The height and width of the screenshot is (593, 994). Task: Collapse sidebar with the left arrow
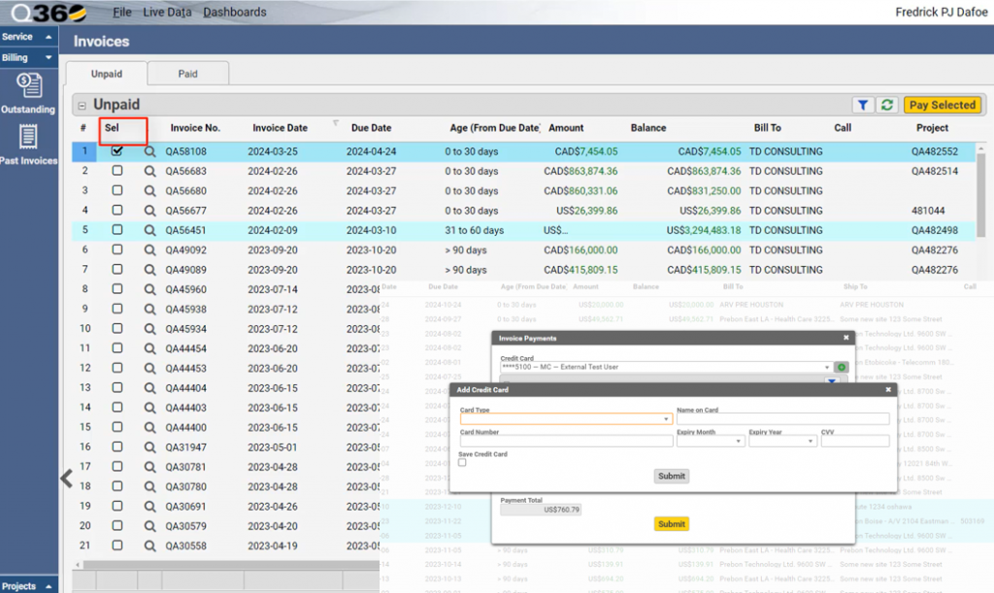pyautogui.click(x=66, y=478)
